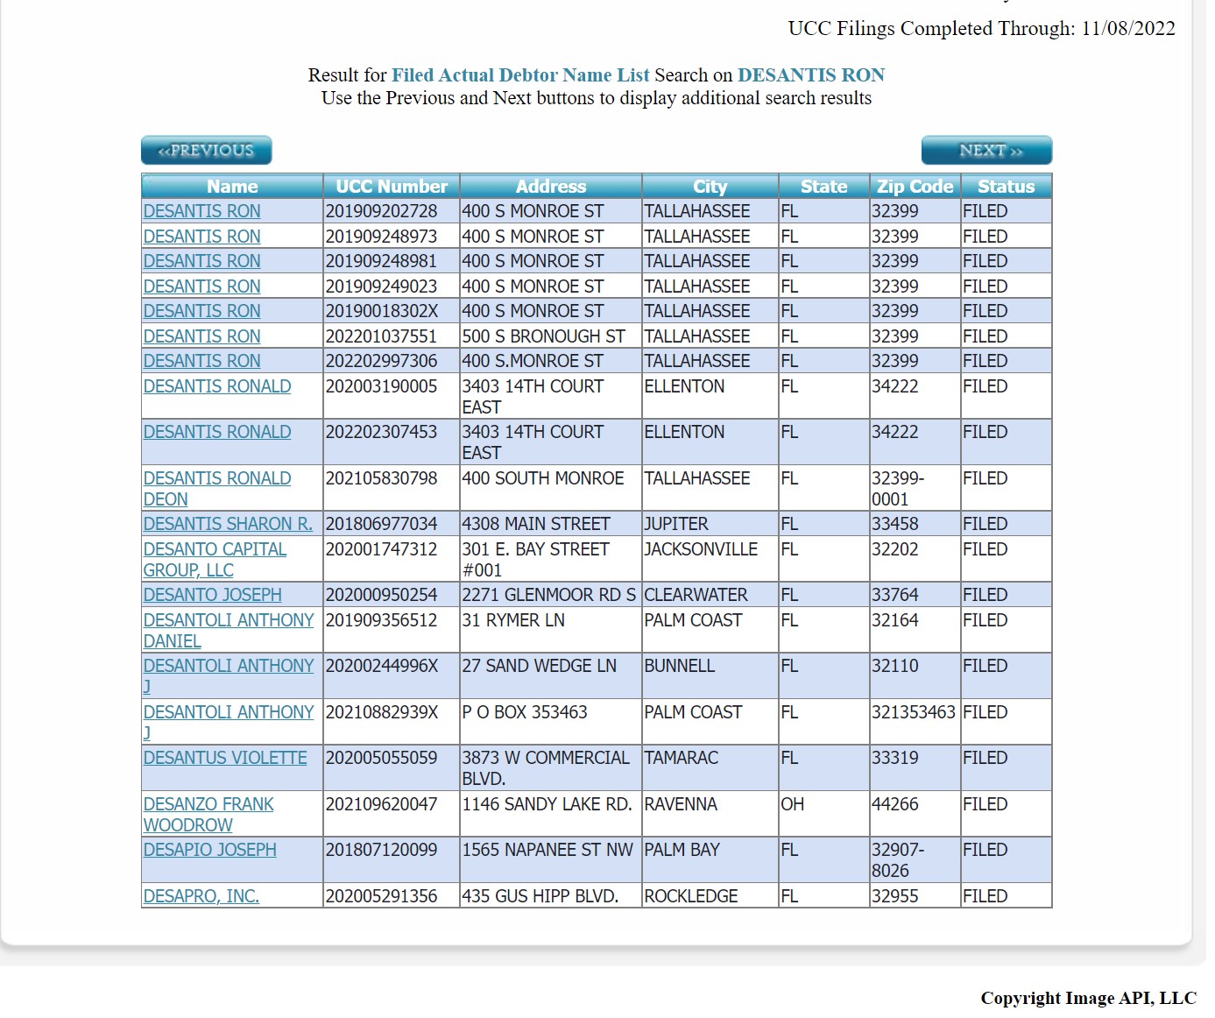
Task: Click Copyright Image API, LLC text
Action: tap(1089, 998)
